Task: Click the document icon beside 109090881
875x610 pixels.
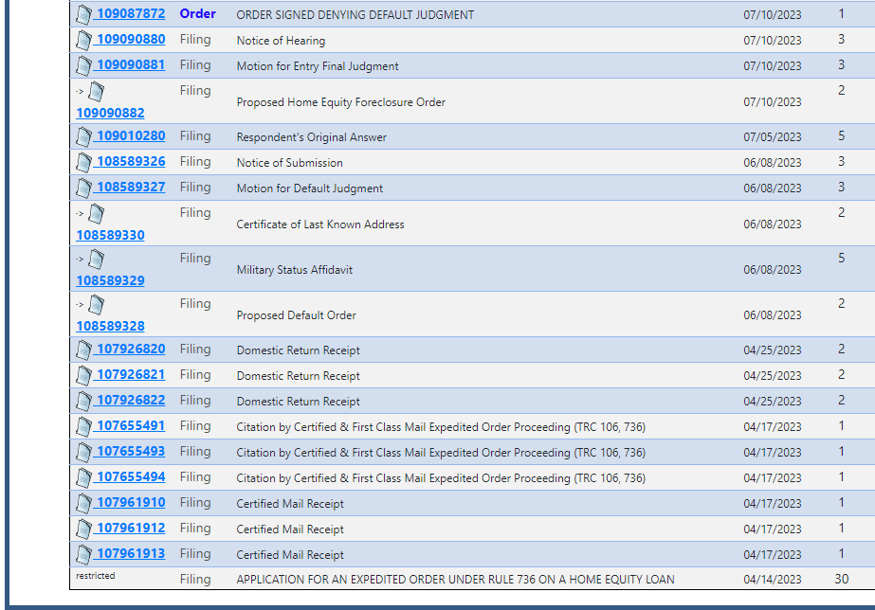Action: coord(83,65)
